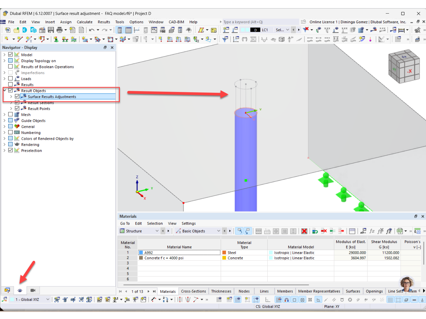
Task: Click Go To in the Materials panel
Action: [125, 223]
